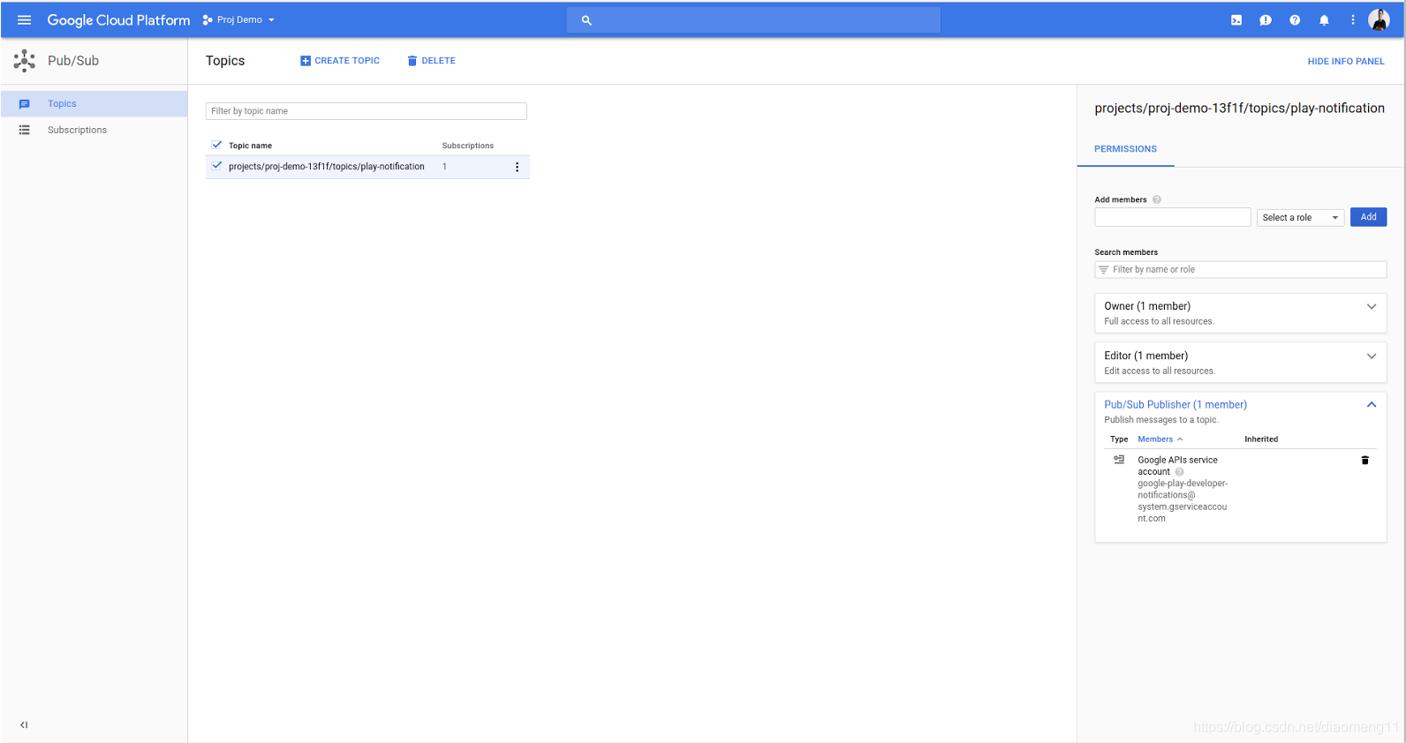Image resolution: width=1406 pixels, height=743 pixels.
Task: Collapse the sidebar with the bottom arrow
Action: (24, 724)
